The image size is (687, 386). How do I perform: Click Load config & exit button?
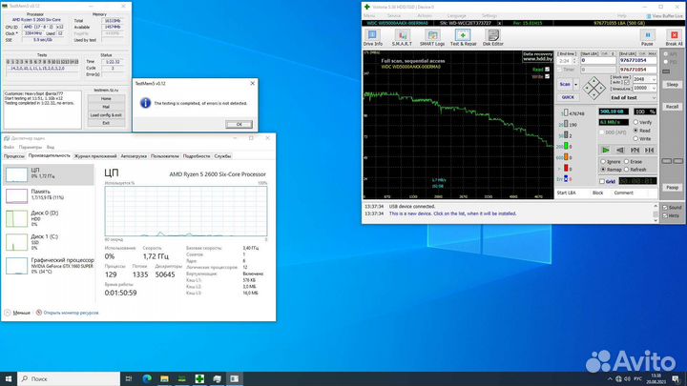pos(106,115)
